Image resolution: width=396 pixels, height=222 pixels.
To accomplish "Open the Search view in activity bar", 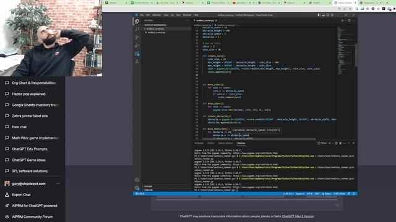I will click(137, 30).
